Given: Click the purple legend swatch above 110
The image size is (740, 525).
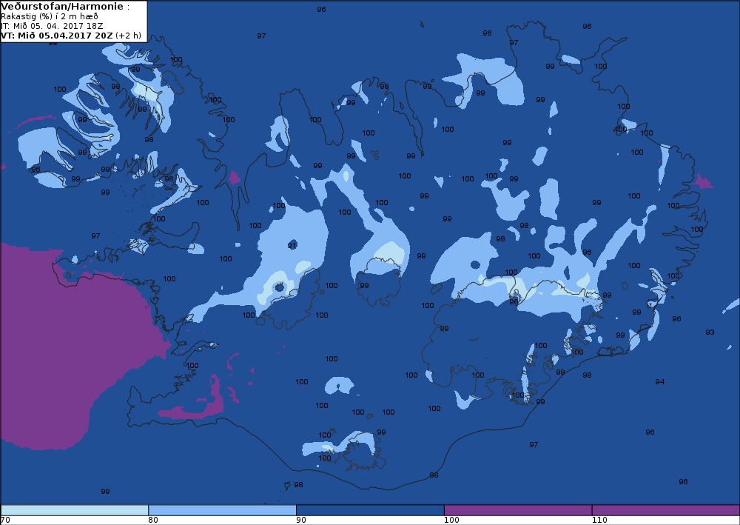Looking at the screenshot, I should [666, 510].
